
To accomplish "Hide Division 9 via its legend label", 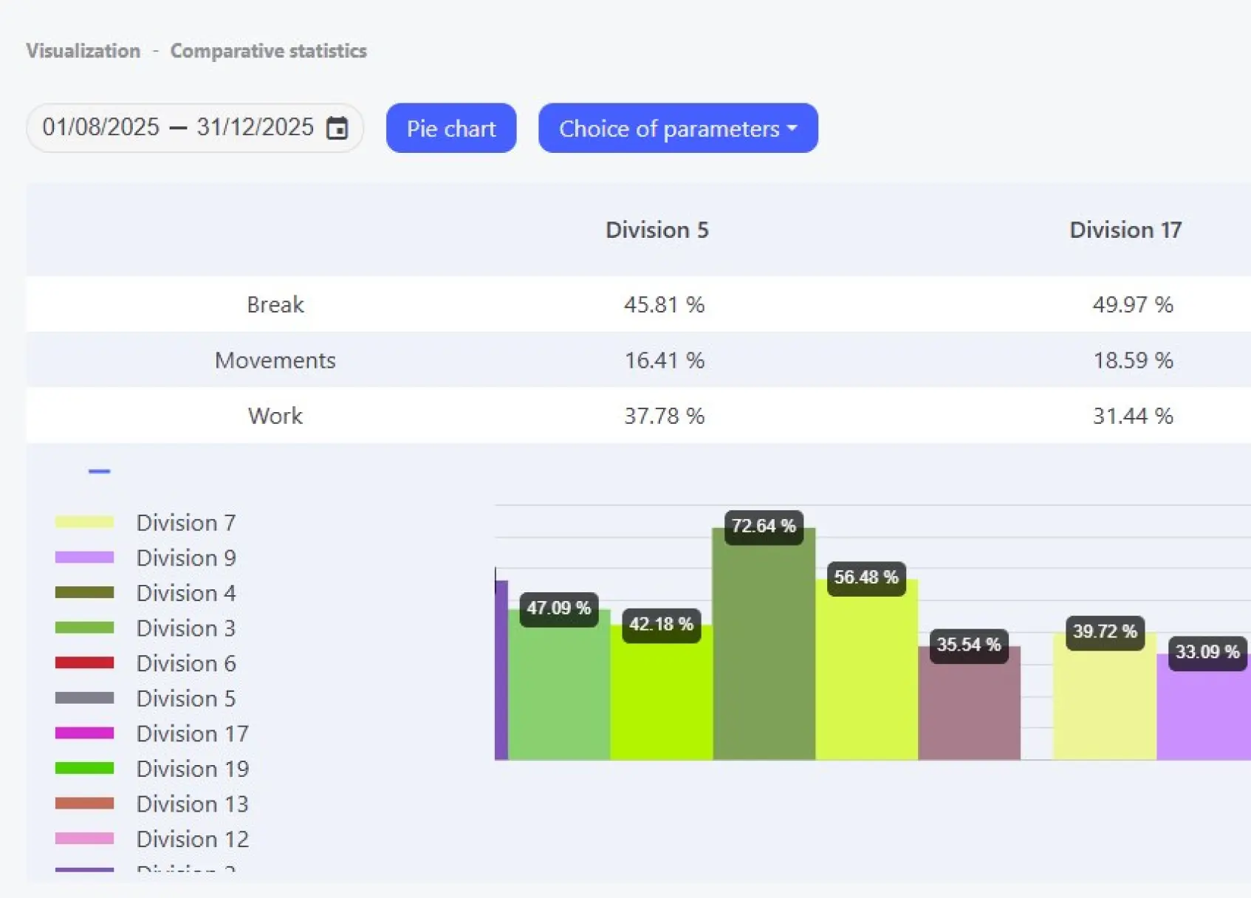I will coord(186,558).
